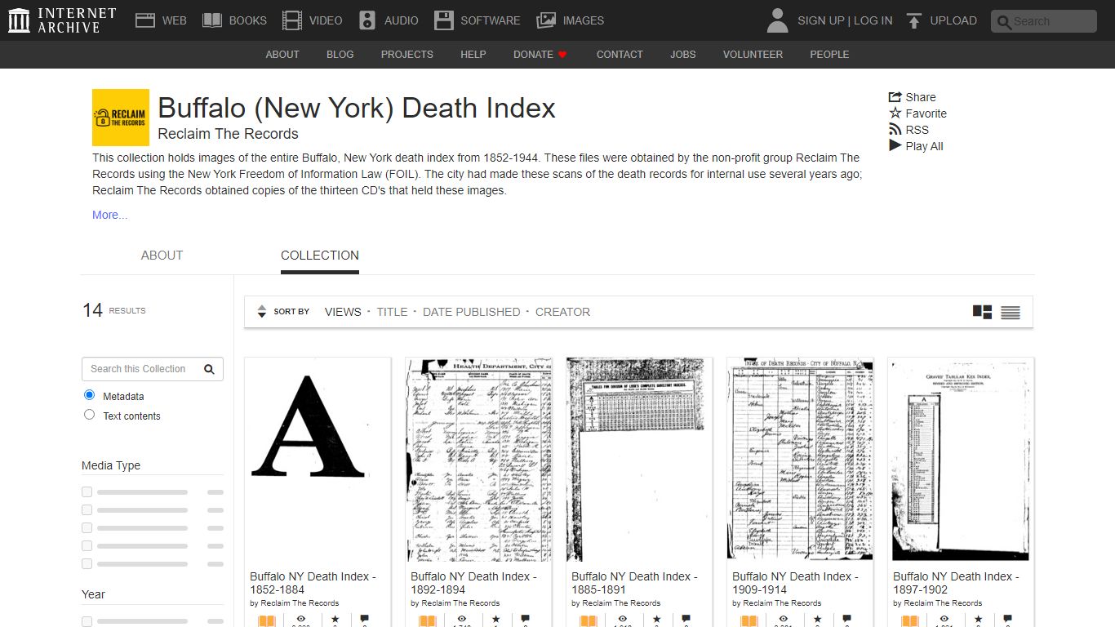Screen dimensions: 1115x627
Task: Open Buffalo NY Death Index 1909-1914 title
Action: click(795, 583)
